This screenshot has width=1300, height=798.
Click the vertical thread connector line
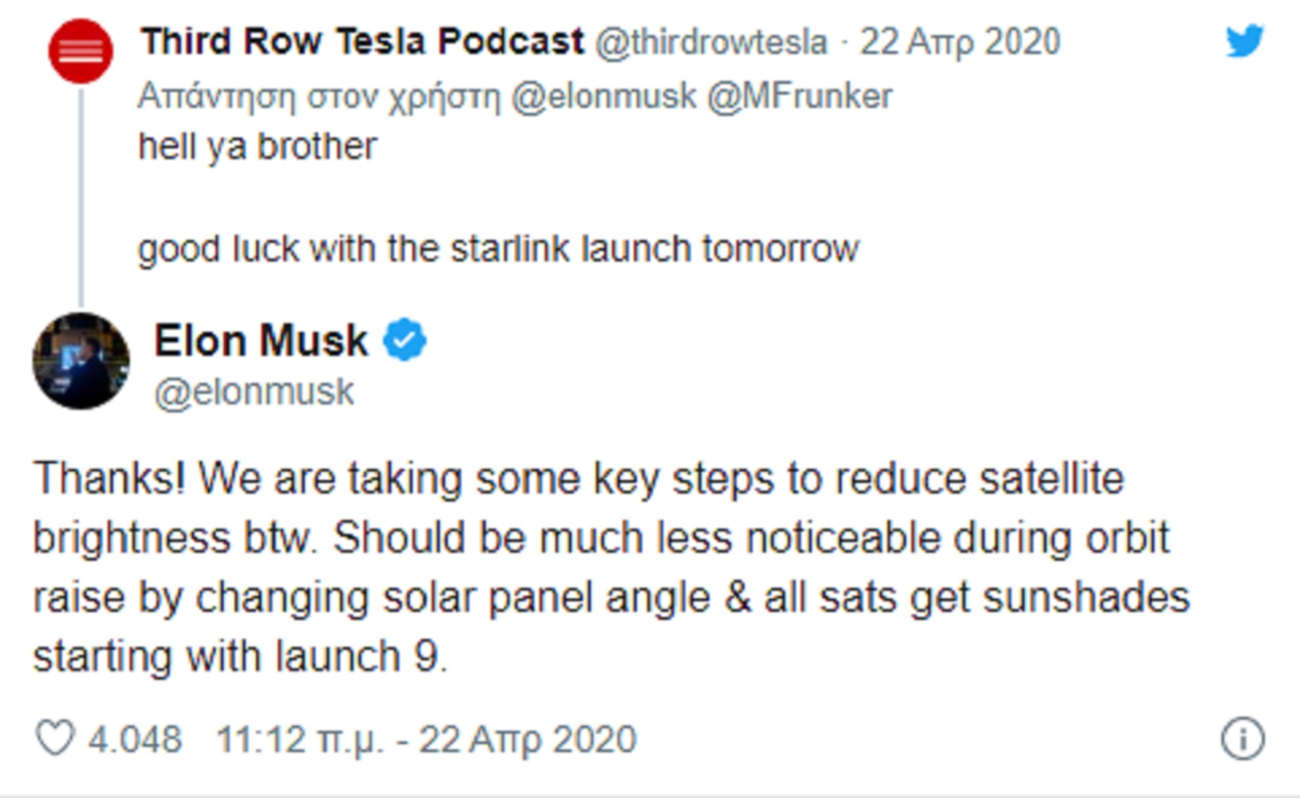click(81, 197)
